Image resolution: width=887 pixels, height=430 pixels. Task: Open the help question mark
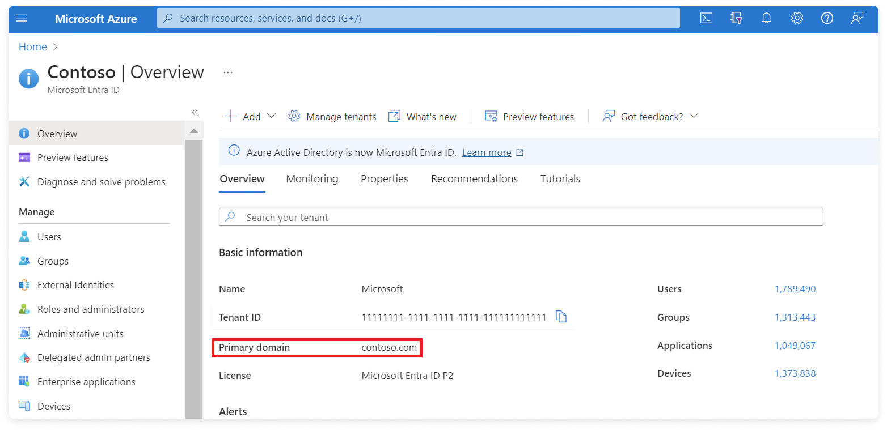[827, 18]
